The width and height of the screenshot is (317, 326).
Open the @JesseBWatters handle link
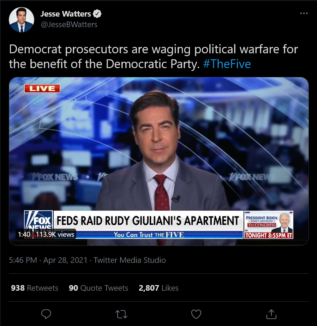(x=69, y=25)
